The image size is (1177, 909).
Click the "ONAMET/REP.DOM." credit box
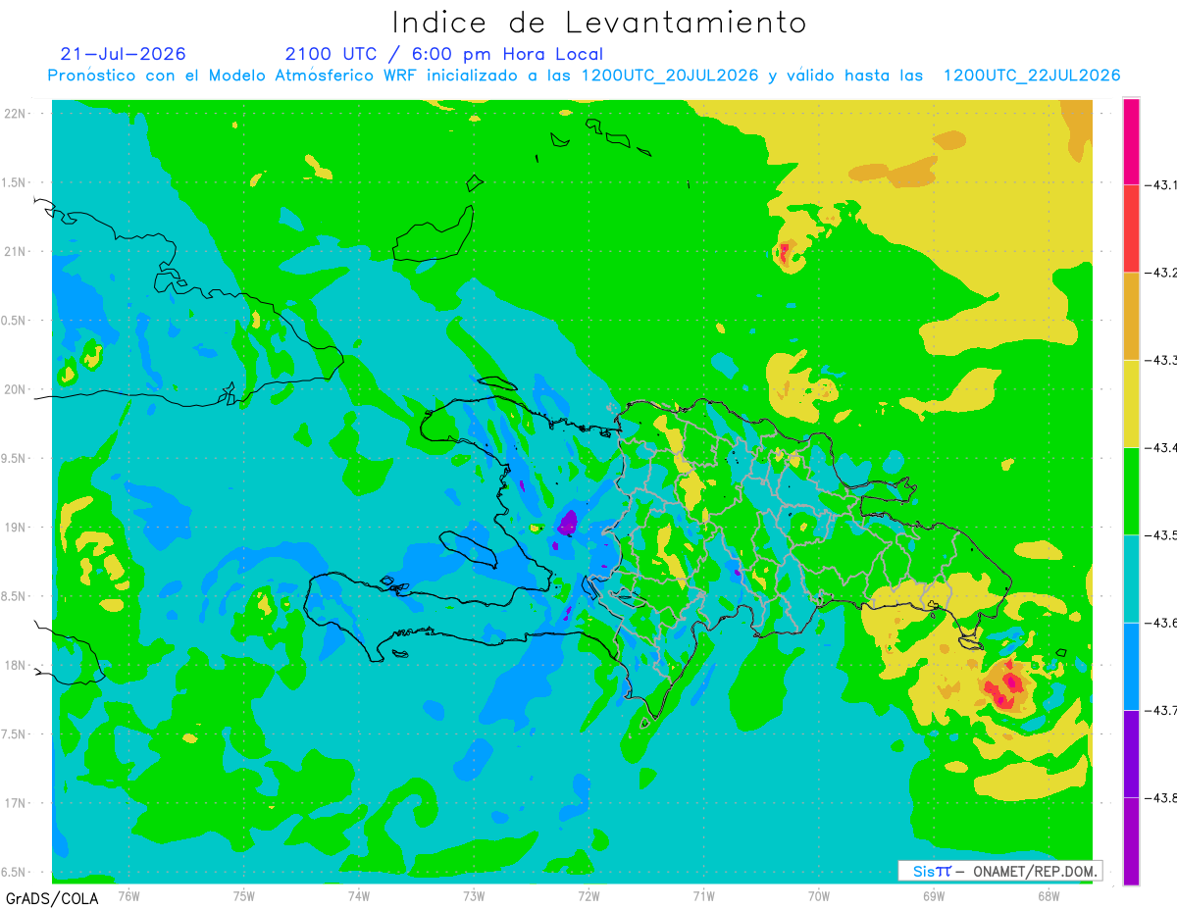[999, 871]
